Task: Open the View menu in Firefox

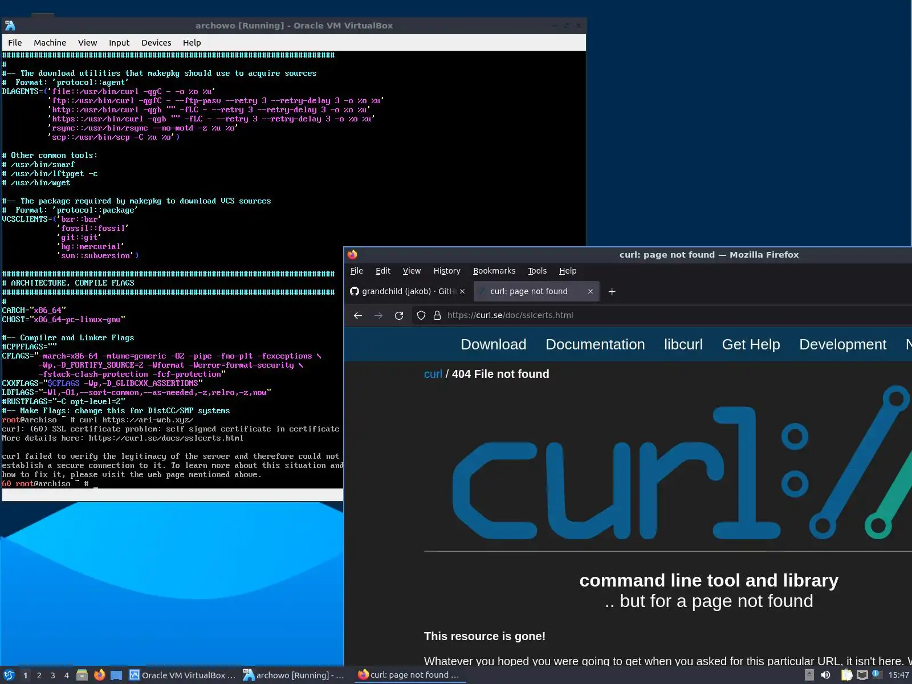Action: pos(412,271)
